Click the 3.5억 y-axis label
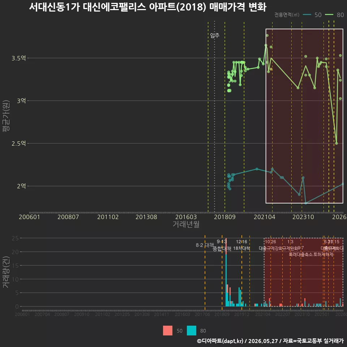Screen dimensions: 347x347 tap(18, 58)
